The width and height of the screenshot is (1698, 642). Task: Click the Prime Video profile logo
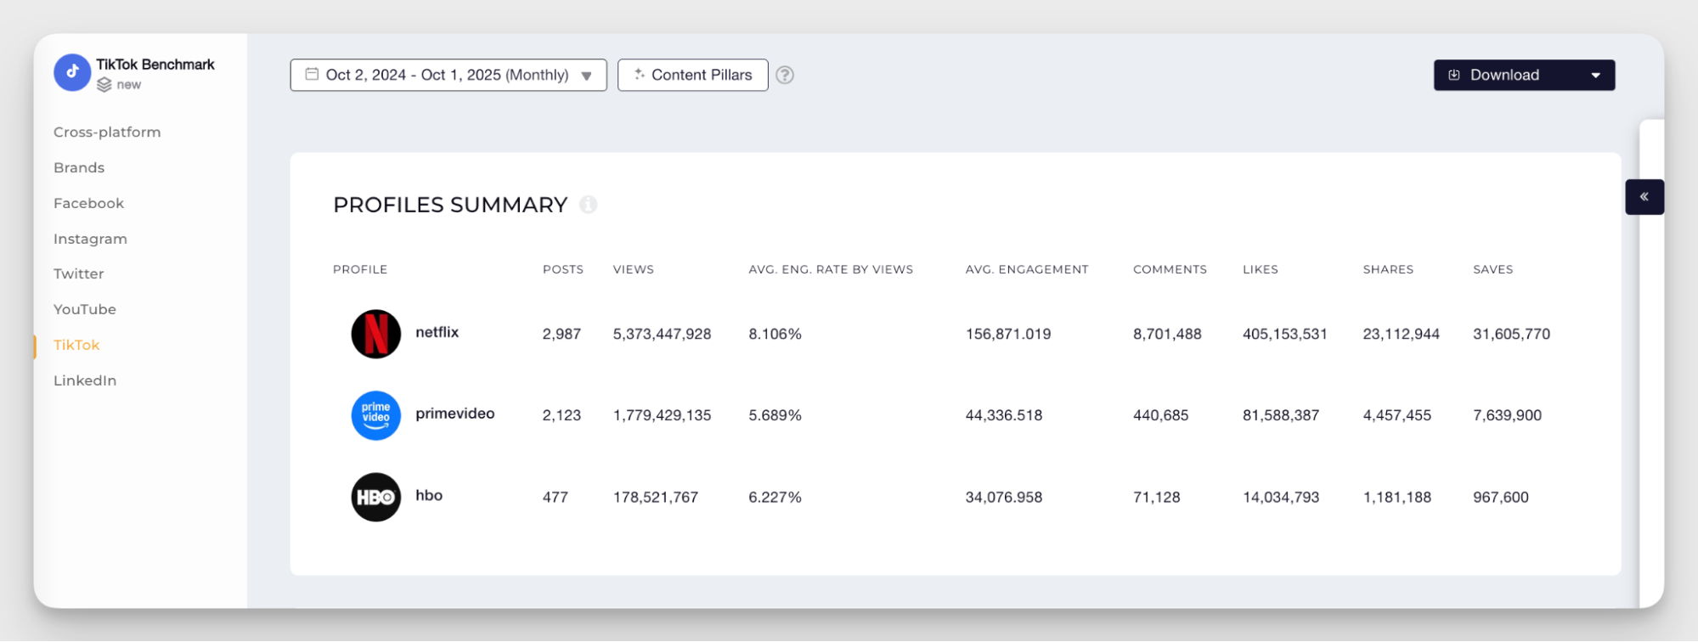pos(375,415)
